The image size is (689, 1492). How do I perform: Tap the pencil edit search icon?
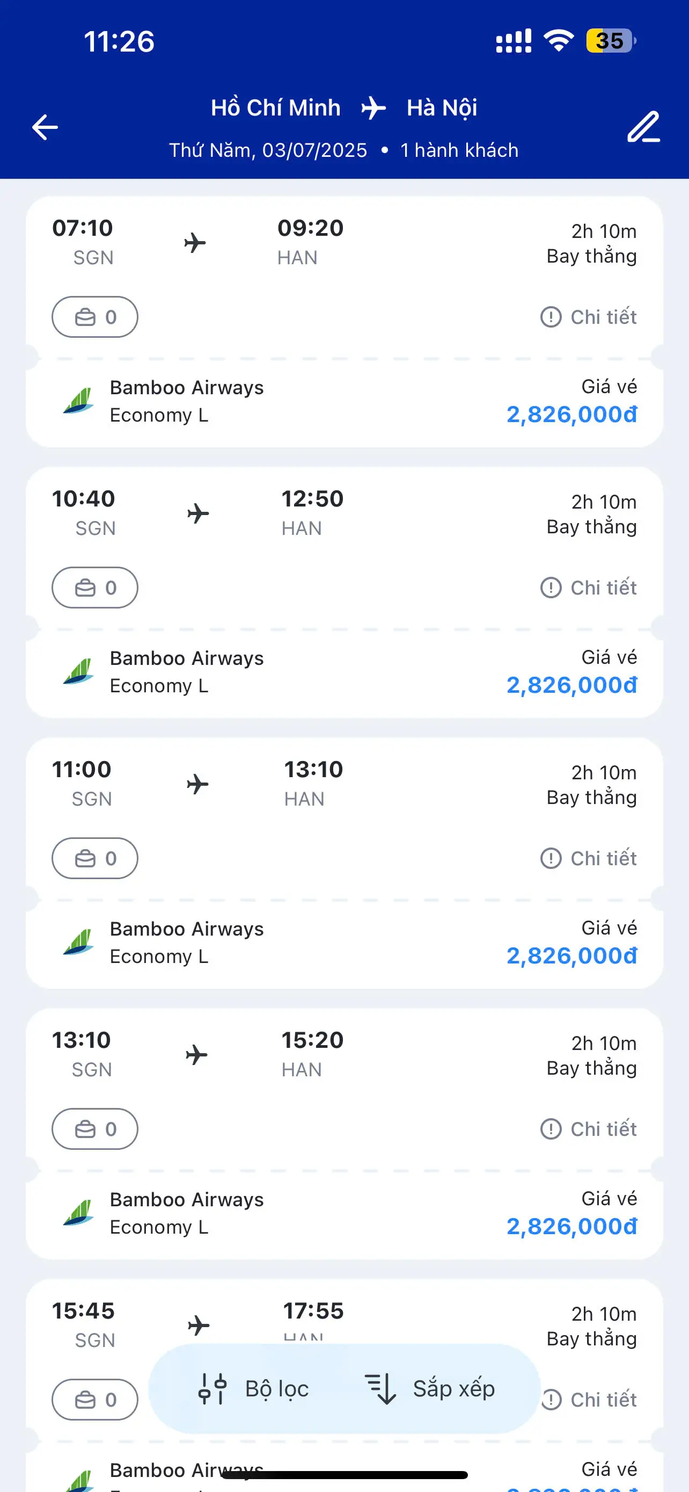(643, 127)
